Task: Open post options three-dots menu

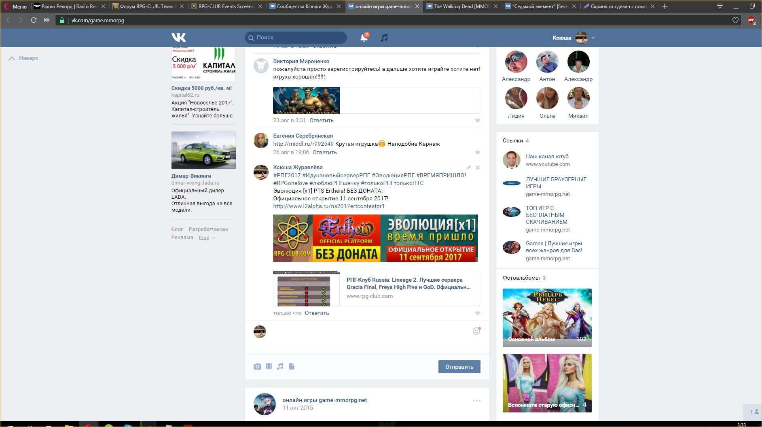Action: [476, 401]
